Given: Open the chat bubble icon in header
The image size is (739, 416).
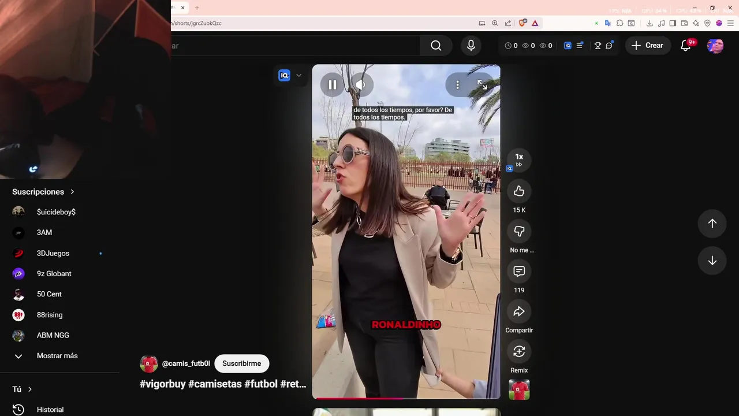Looking at the screenshot, I should [609, 46].
